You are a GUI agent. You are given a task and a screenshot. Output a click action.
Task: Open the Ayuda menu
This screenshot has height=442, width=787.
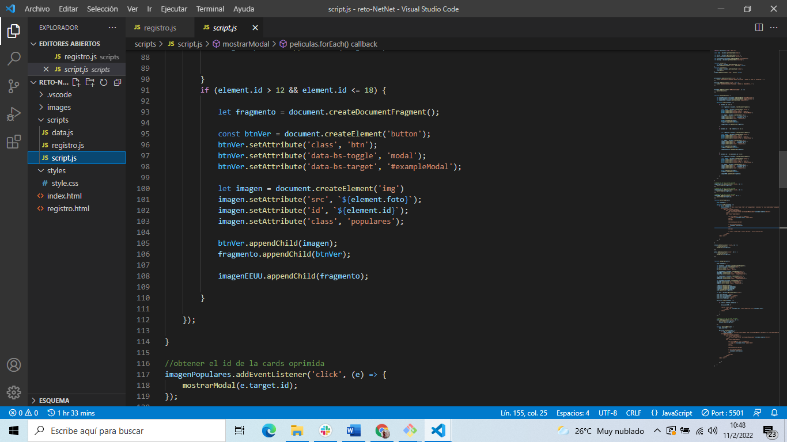click(244, 9)
